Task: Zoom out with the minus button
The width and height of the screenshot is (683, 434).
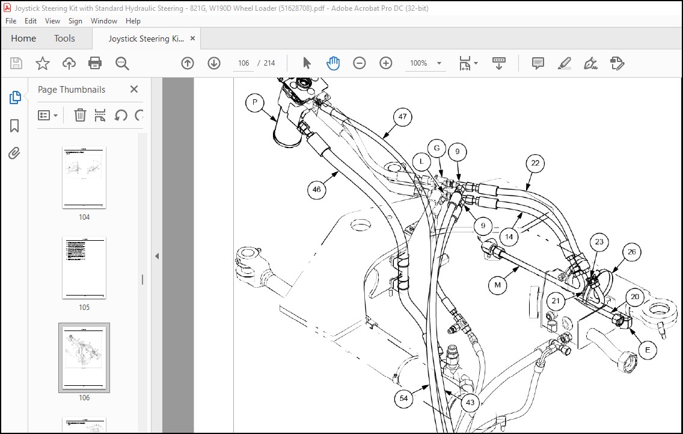Action: coord(360,63)
